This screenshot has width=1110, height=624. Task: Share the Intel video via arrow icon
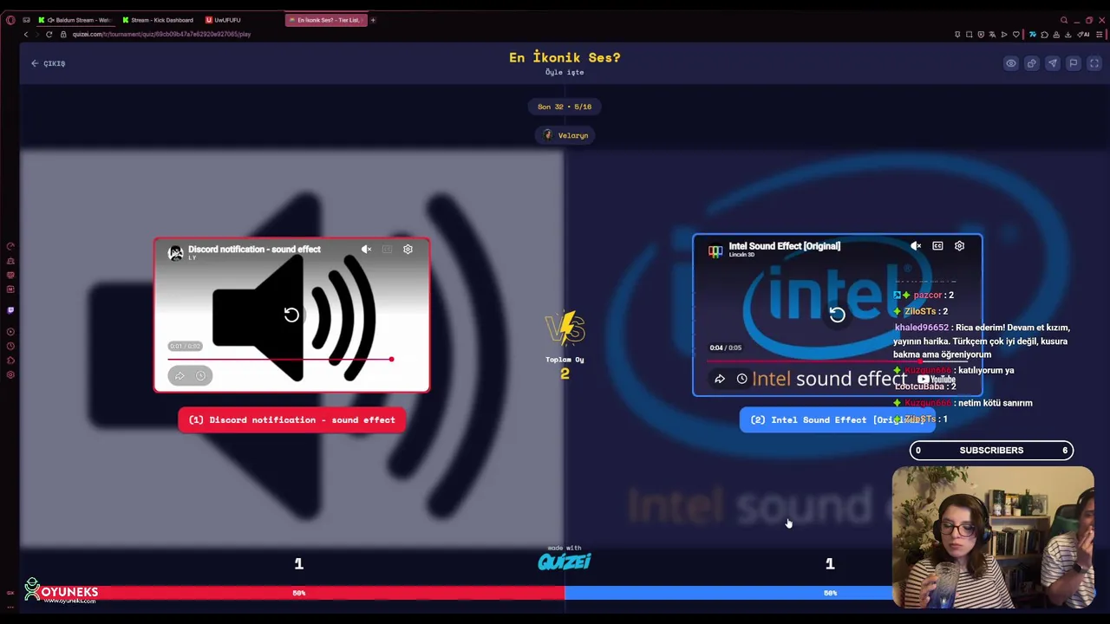click(720, 379)
